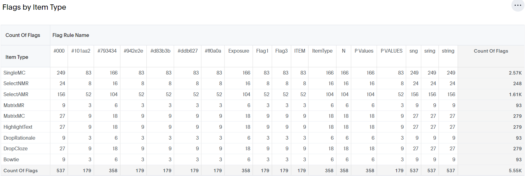The height and width of the screenshot is (176, 527).
Task: Click the Count Of Flags total column header
Action: click(491, 51)
